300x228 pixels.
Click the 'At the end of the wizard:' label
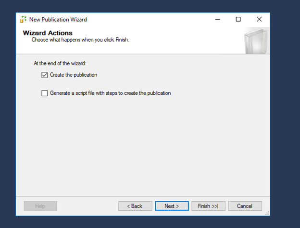60,63
